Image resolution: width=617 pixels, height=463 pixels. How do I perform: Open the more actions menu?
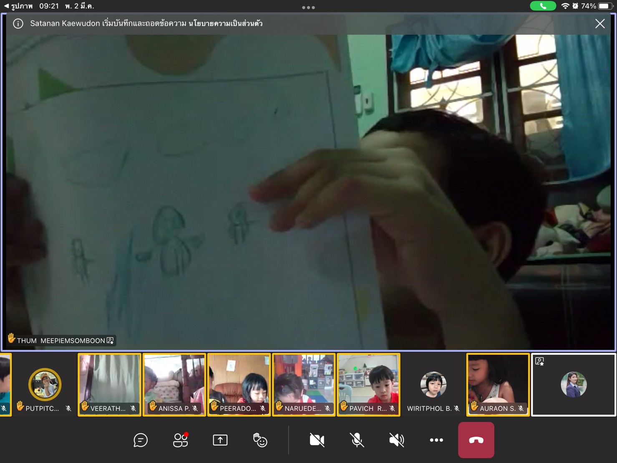point(436,440)
